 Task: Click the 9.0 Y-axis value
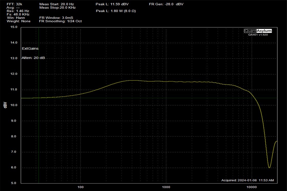click(x=14, y=121)
